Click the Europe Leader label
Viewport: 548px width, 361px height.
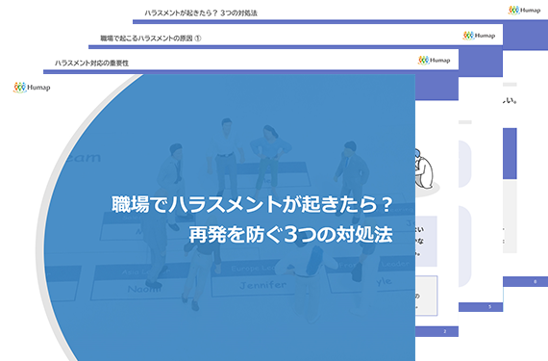click(254, 269)
